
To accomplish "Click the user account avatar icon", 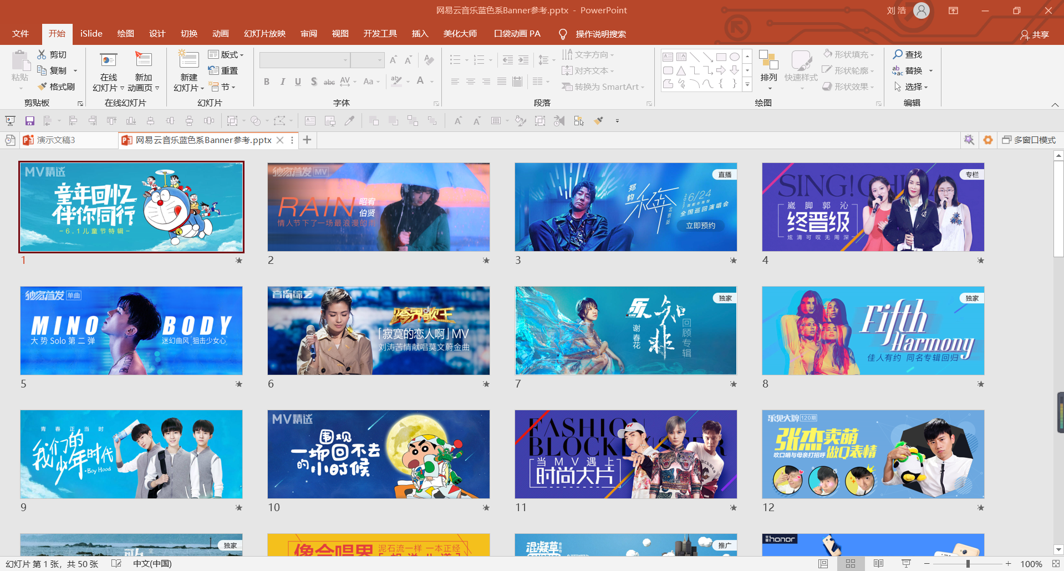I will [x=922, y=11].
